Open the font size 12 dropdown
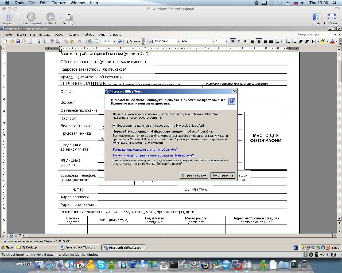 point(226,41)
